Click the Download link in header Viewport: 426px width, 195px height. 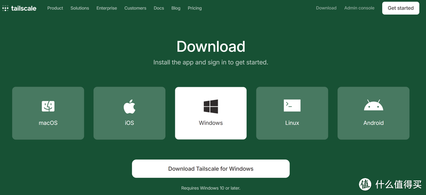click(326, 8)
